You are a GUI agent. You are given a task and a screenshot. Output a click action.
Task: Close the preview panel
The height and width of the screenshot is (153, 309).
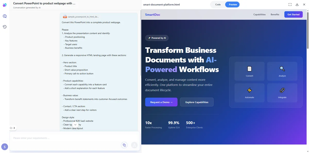click(x=304, y=4)
